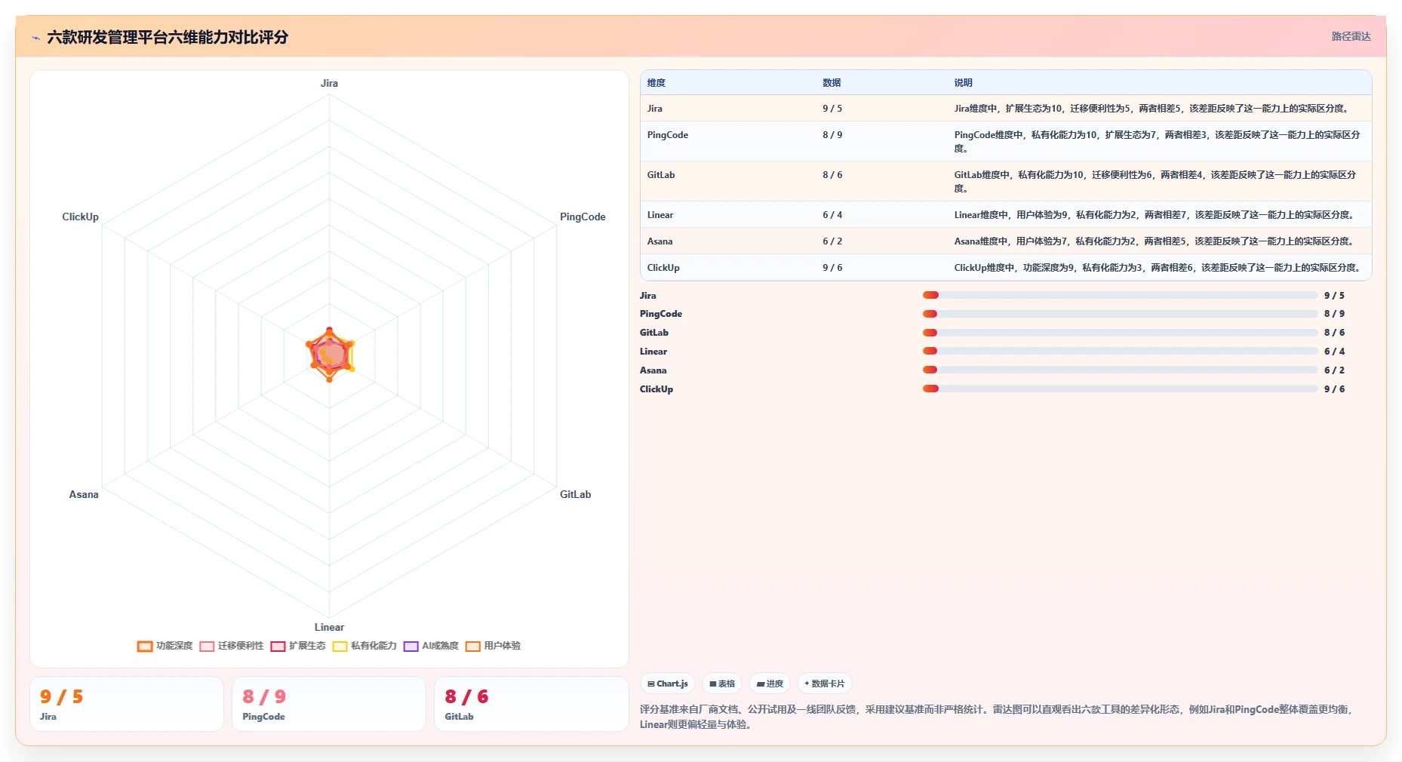1402x762 pixels.
Task: Click the ClickUp axis label on radar
Action: click(80, 217)
